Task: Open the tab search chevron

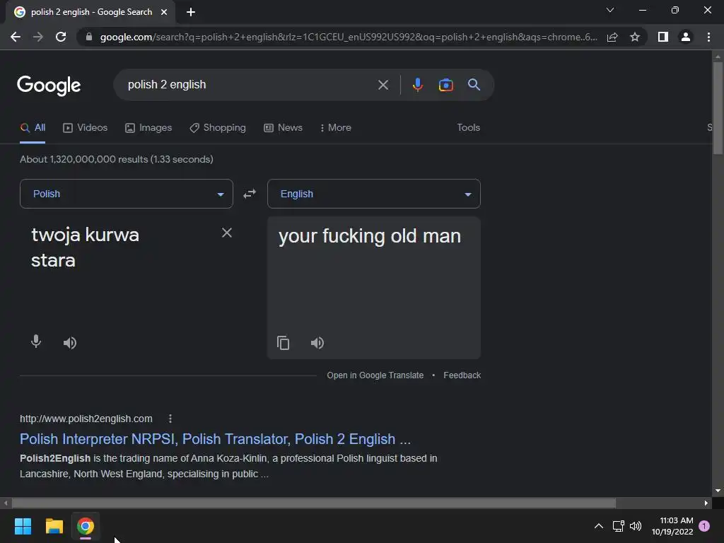Action: point(610,10)
